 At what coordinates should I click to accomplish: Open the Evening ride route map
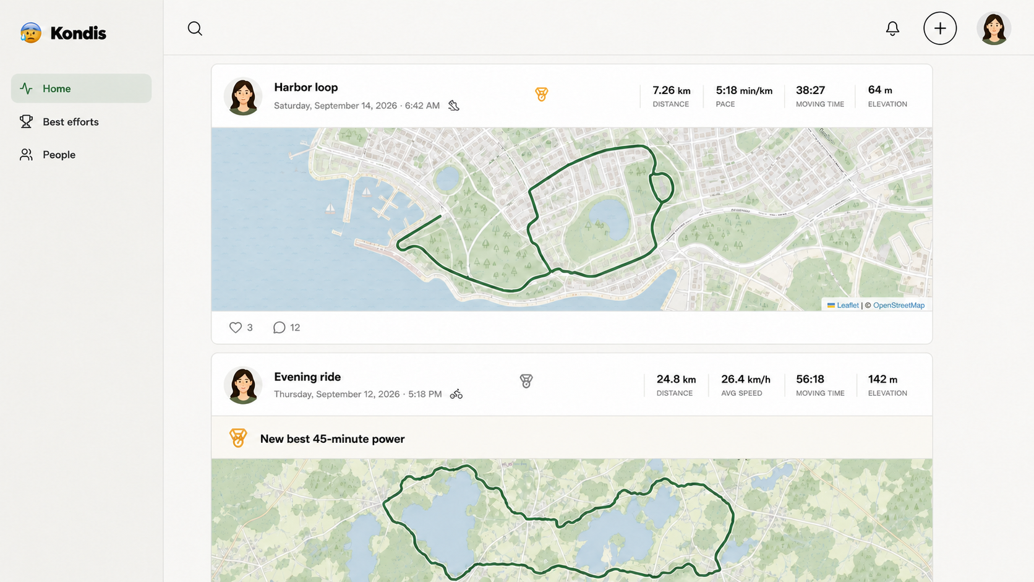coord(572,520)
